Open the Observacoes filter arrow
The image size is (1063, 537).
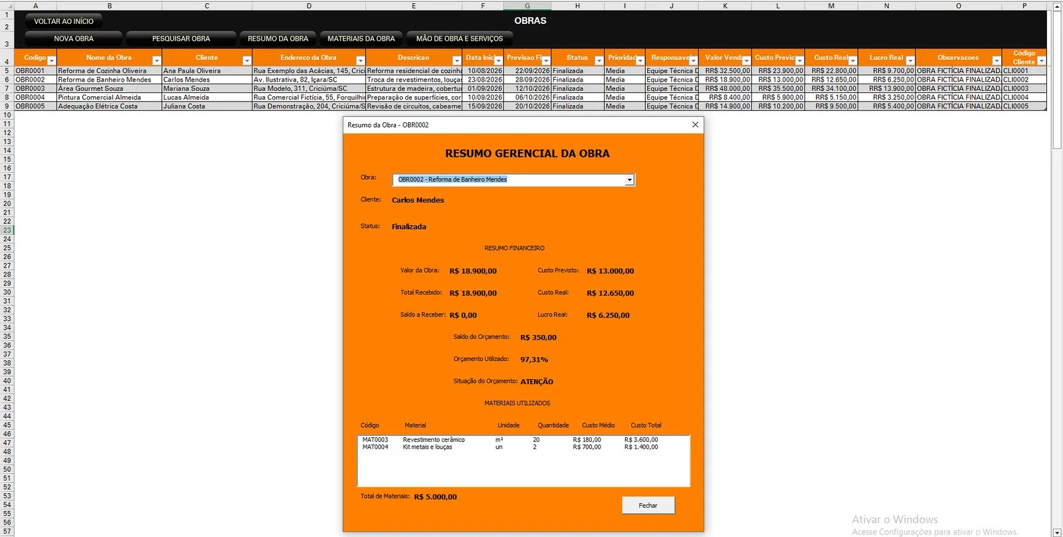click(997, 61)
